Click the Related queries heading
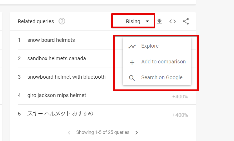 (x=36, y=21)
